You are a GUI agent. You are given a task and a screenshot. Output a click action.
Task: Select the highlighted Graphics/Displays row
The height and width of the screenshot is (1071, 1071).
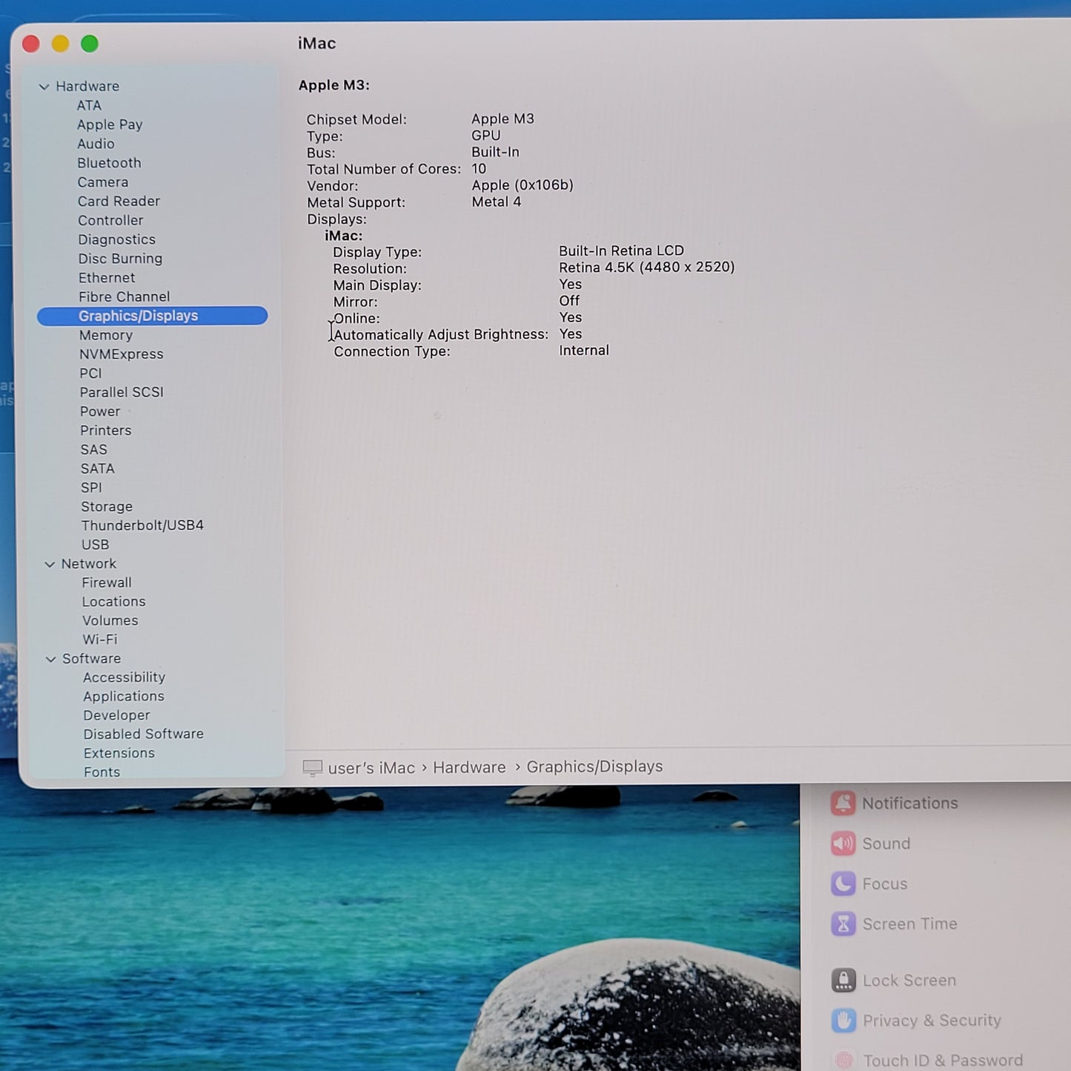[x=152, y=316]
